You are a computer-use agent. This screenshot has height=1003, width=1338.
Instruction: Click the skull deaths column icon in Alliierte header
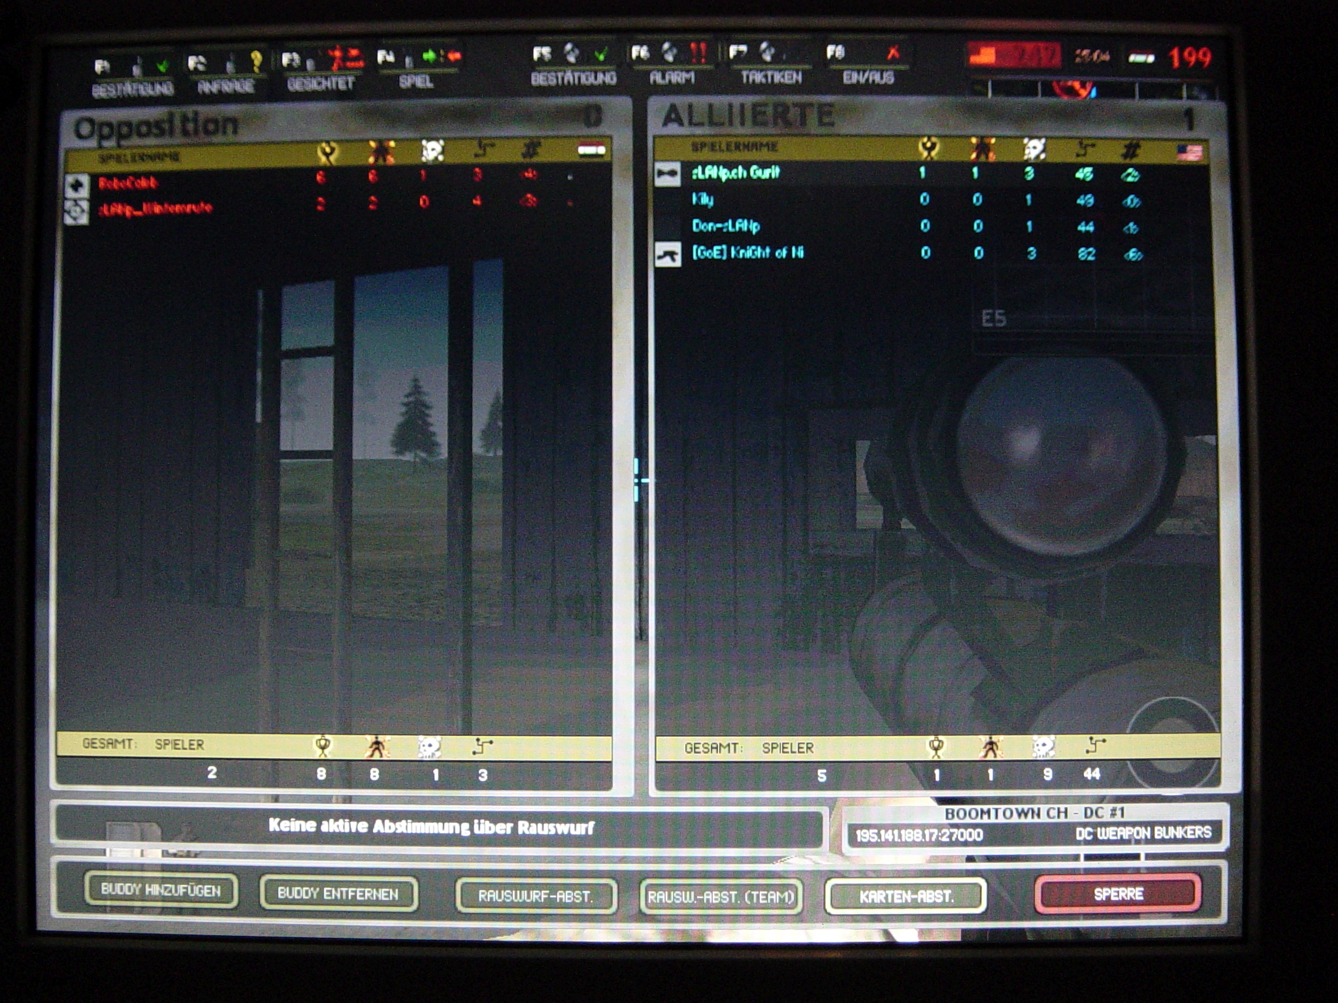[x=1034, y=149]
